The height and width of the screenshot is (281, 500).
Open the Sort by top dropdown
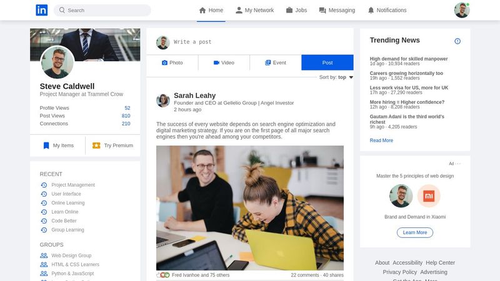(336, 77)
